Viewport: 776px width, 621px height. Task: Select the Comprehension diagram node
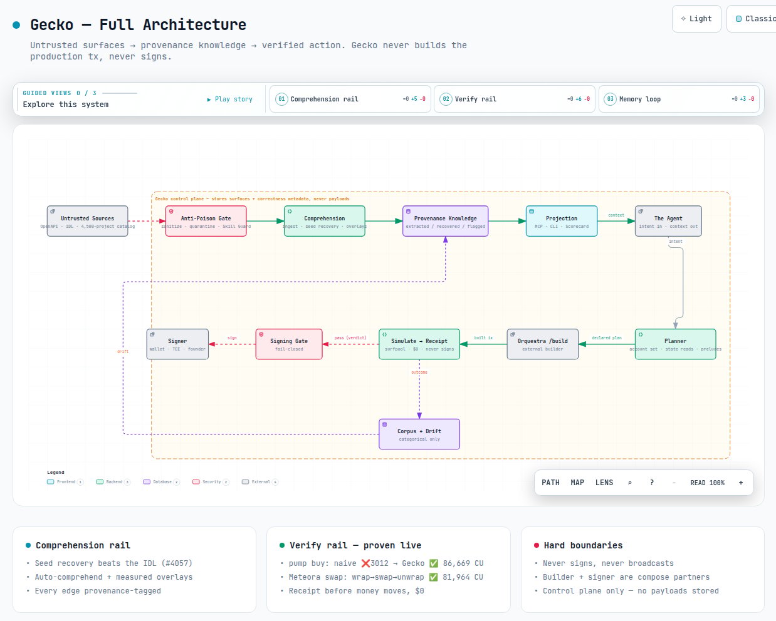point(325,221)
